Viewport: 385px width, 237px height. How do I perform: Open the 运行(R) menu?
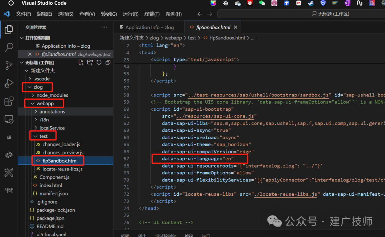(x=130, y=14)
